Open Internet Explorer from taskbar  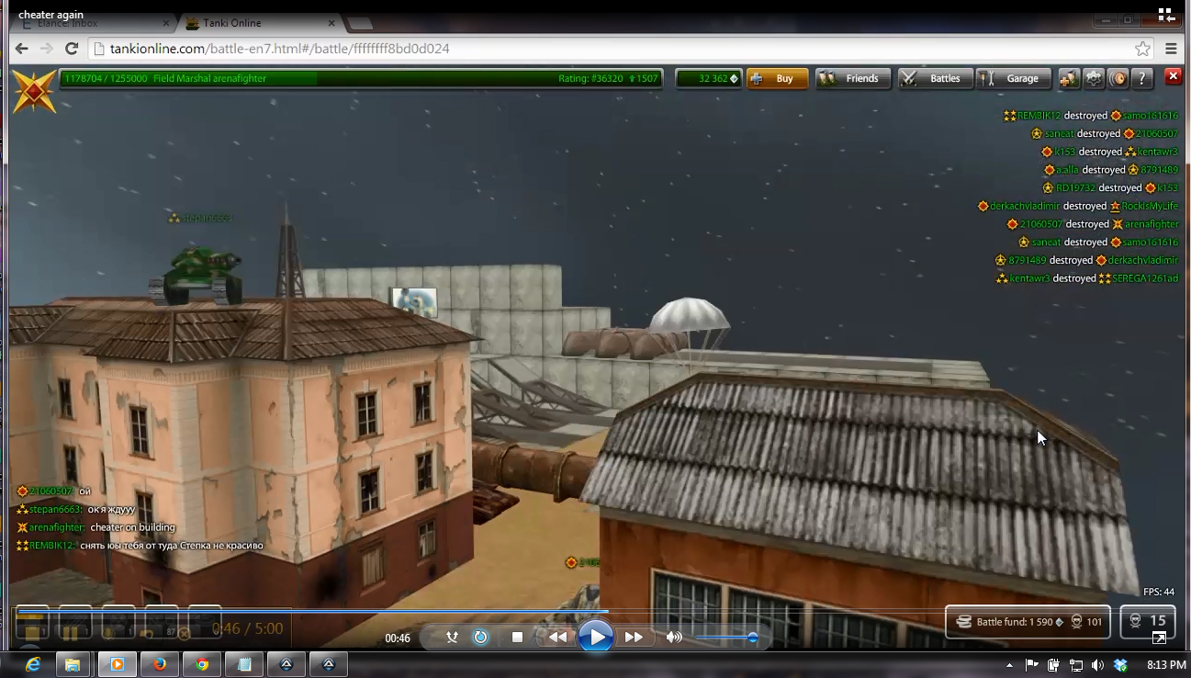33,664
